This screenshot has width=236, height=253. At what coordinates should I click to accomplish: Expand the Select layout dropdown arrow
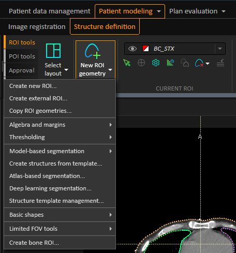(66, 70)
